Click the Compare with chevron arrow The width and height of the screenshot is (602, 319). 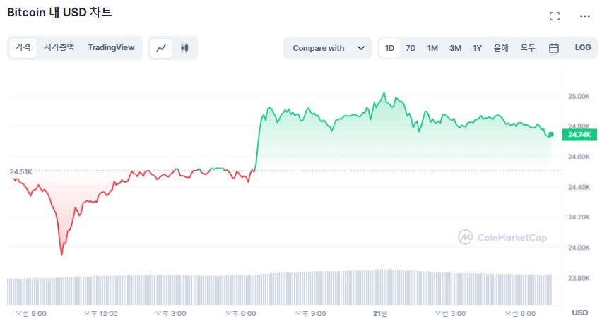click(361, 48)
